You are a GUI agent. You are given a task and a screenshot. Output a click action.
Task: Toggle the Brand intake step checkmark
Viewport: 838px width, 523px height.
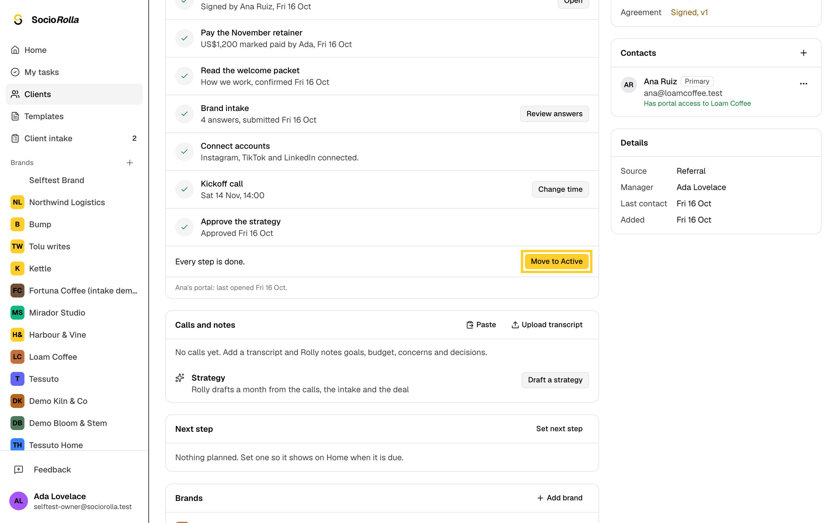[x=184, y=114]
